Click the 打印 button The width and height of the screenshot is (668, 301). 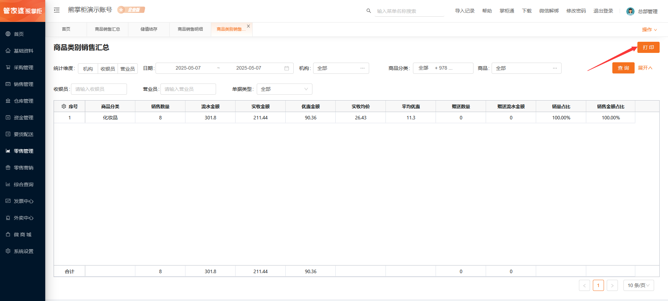(648, 47)
